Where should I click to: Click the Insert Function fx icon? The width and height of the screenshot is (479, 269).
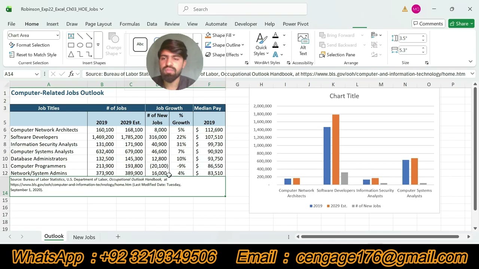(71, 74)
